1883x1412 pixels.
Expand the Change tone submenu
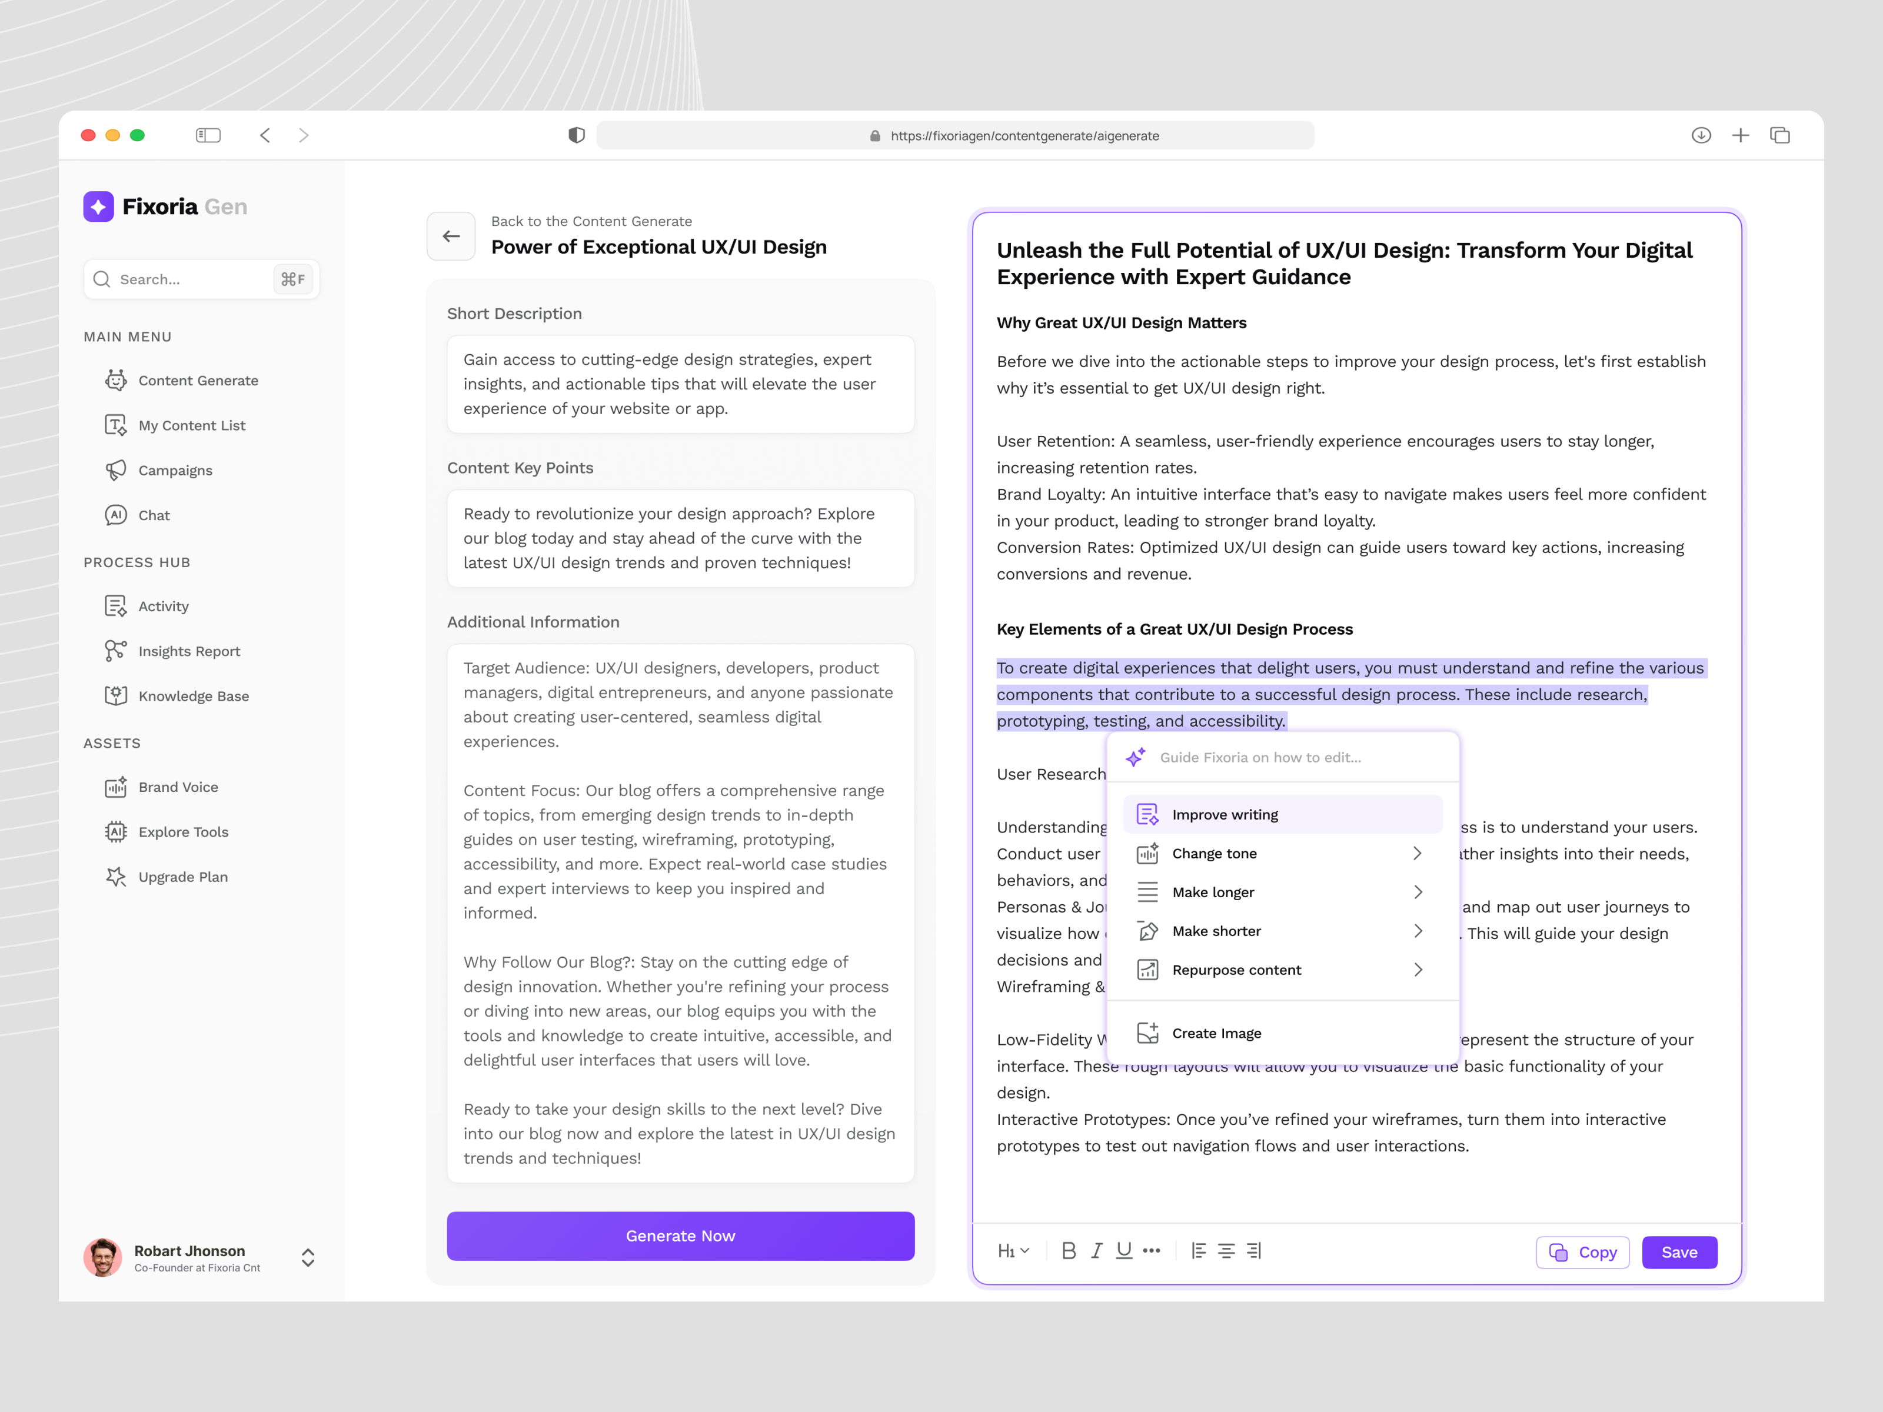click(x=1416, y=853)
